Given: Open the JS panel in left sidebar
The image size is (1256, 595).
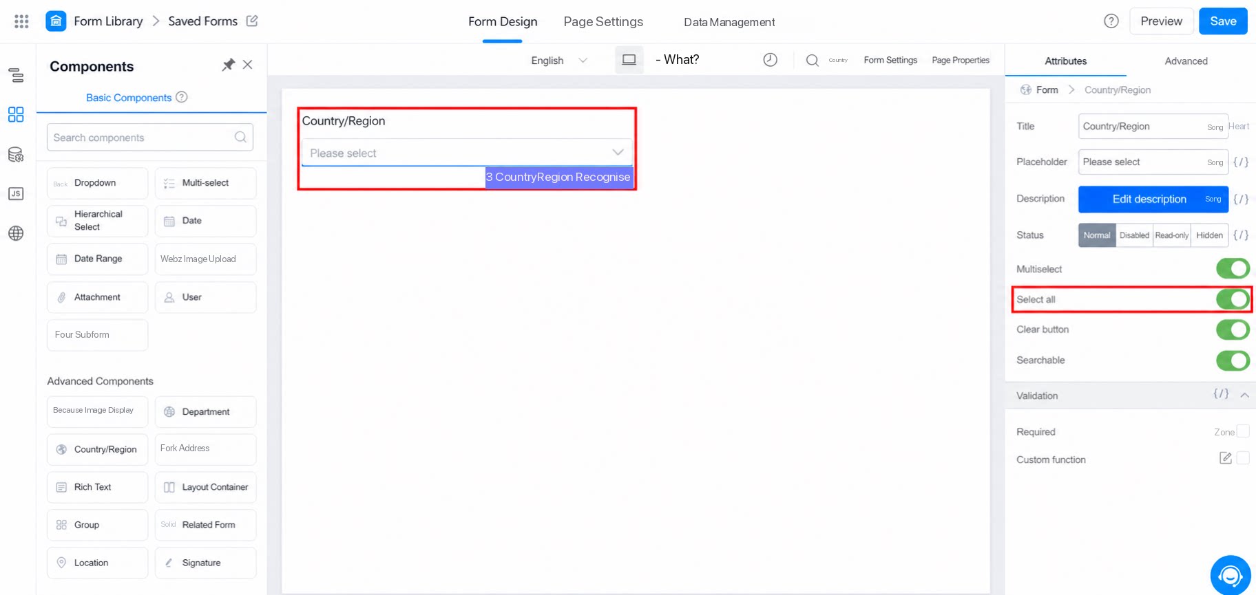Looking at the screenshot, I should click(x=16, y=194).
